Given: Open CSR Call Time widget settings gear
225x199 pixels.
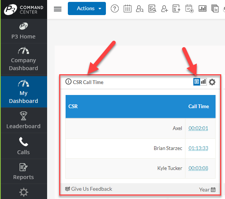Looking at the screenshot, I should click(x=212, y=82).
